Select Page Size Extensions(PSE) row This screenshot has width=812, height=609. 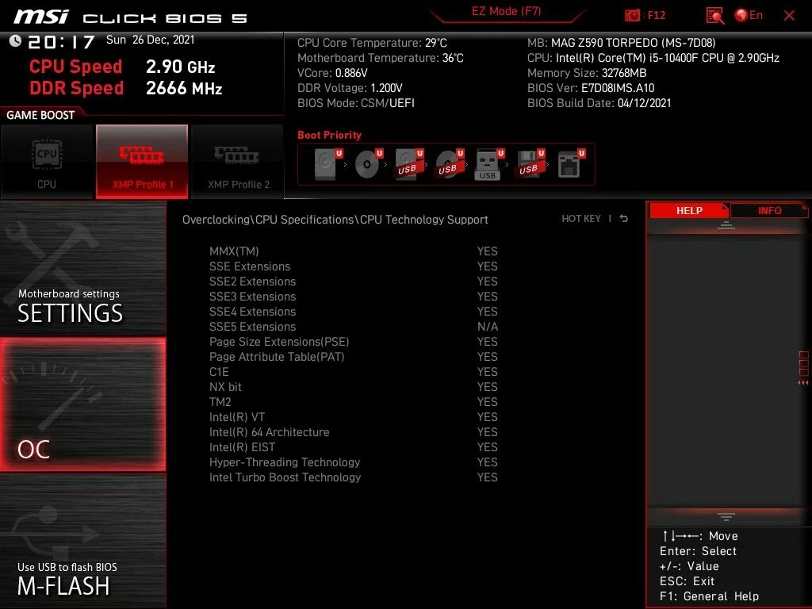point(353,341)
